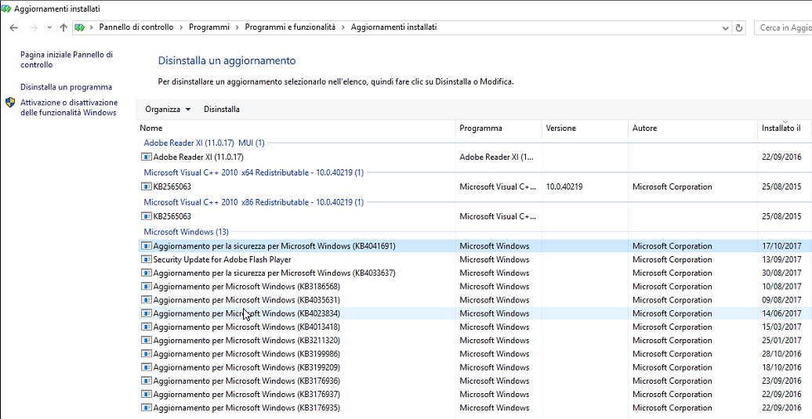
Task: Click the icon of Adobe Reader XI (11.0.17) row
Action: pos(147,157)
